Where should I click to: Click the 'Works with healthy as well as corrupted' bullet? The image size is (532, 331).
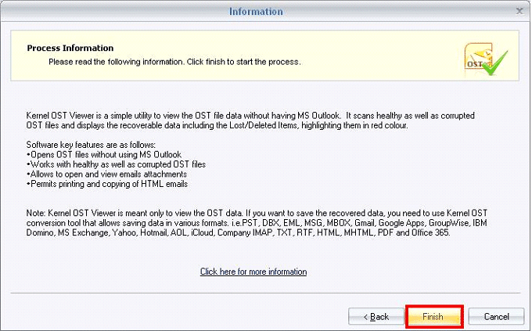tap(116, 164)
